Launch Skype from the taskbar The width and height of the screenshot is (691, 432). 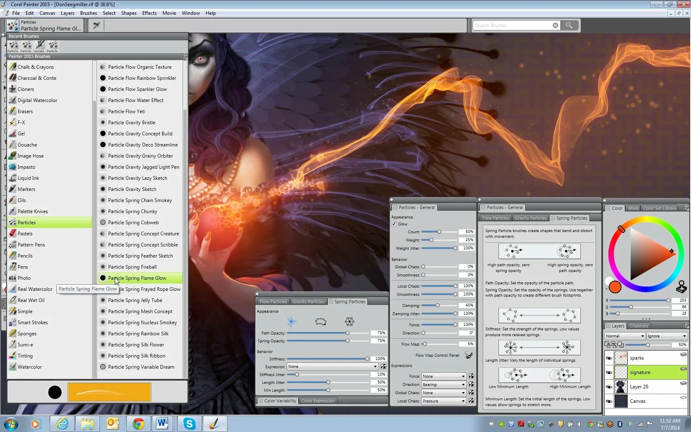pyautogui.click(x=189, y=423)
